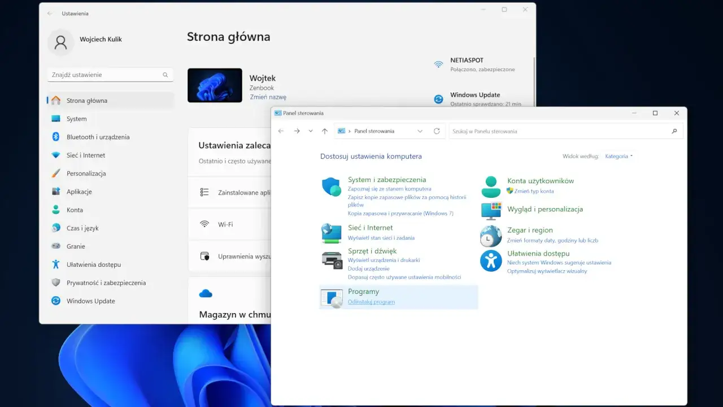Open Prywatność i zabezpieczenia settings
723x407 pixels.
coord(111,283)
